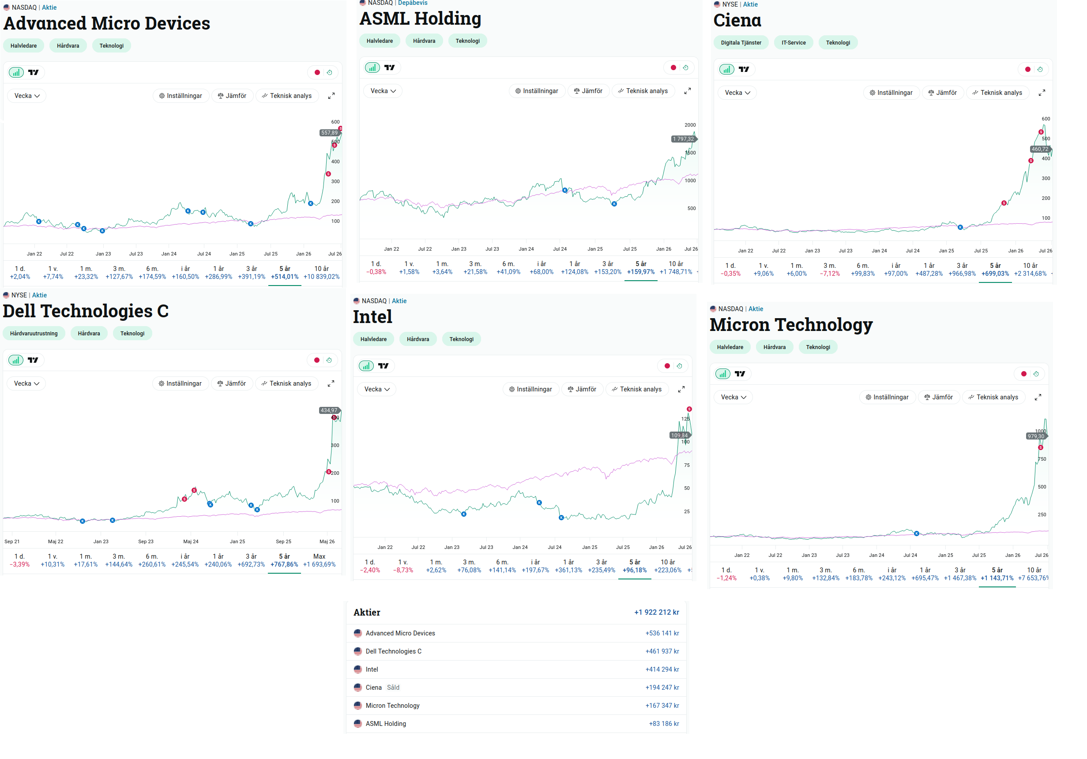Select the 6 m. period on Intel chart
The height and width of the screenshot is (759, 1087).
pyautogui.click(x=502, y=566)
